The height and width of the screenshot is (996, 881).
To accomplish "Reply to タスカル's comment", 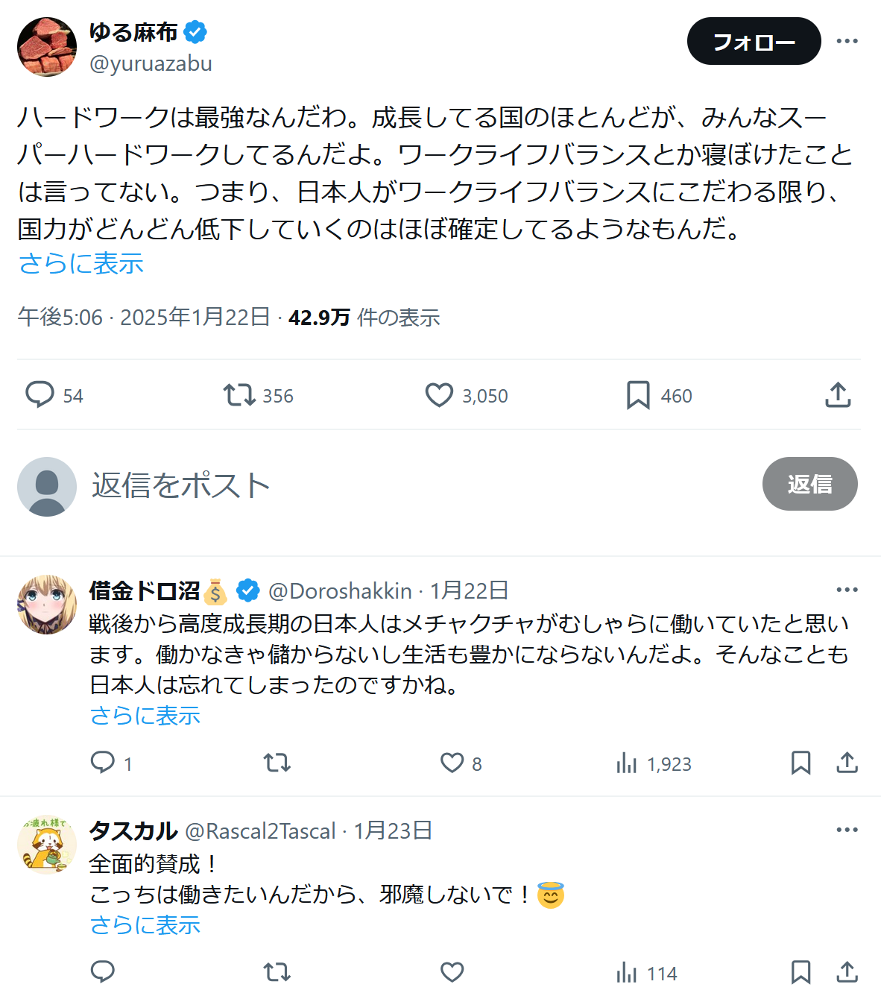I will tap(102, 972).
